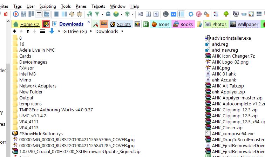Click the blue down arrow breadcrumb icon
Viewport: 265px width, 157px height.
(x=52, y=31)
